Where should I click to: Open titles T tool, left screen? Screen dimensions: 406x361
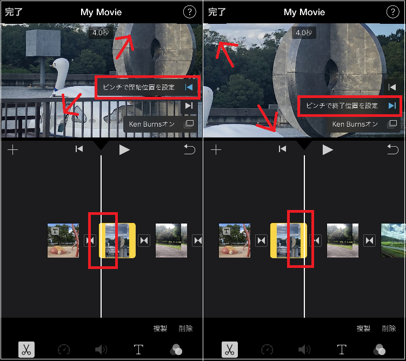(x=138, y=350)
